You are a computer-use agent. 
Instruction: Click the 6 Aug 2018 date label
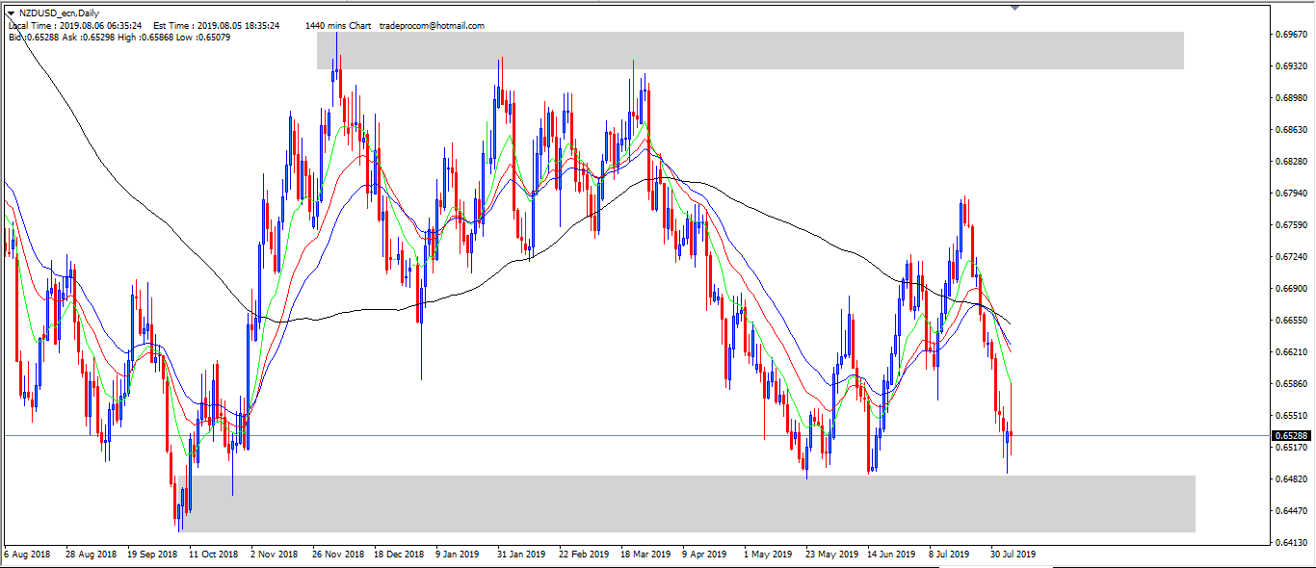(28, 555)
